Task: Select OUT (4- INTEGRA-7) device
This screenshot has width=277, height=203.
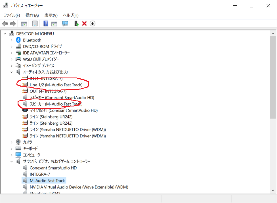Action: pyautogui.click(x=48, y=91)
